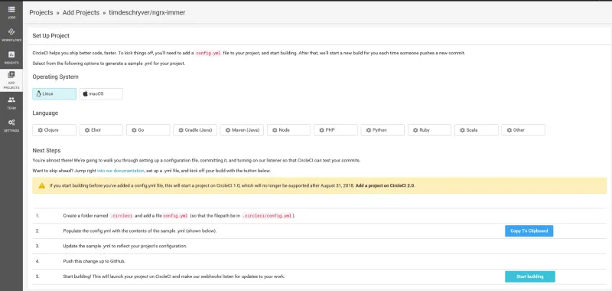Go to Projects breadcrumb
This screenshot has width=612, height=291.
[41, 12]
